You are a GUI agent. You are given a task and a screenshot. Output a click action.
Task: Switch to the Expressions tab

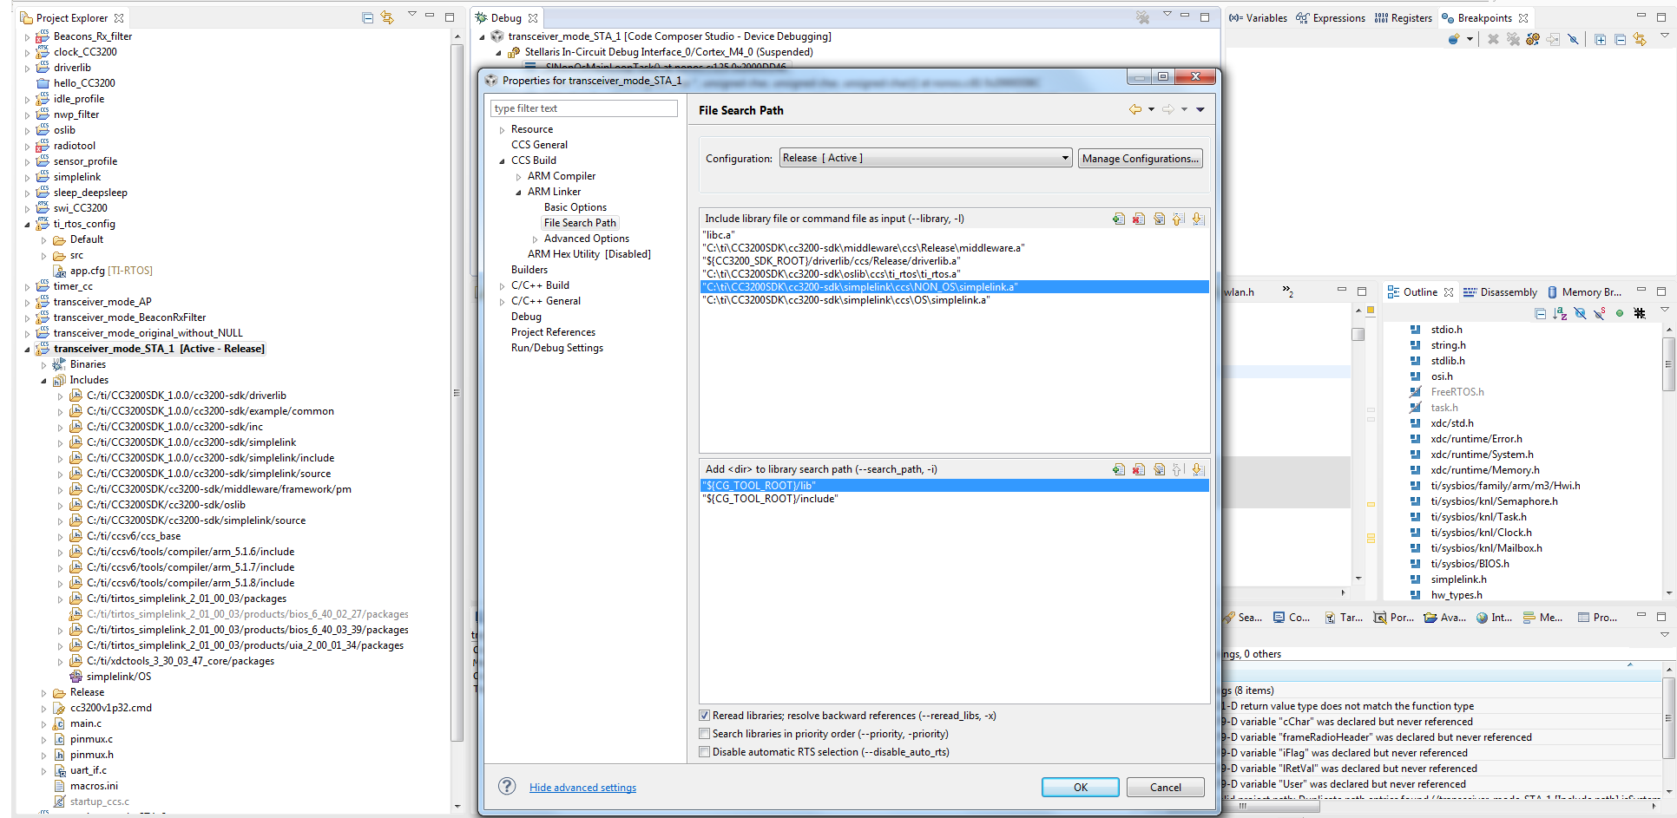coord(1331,17)
